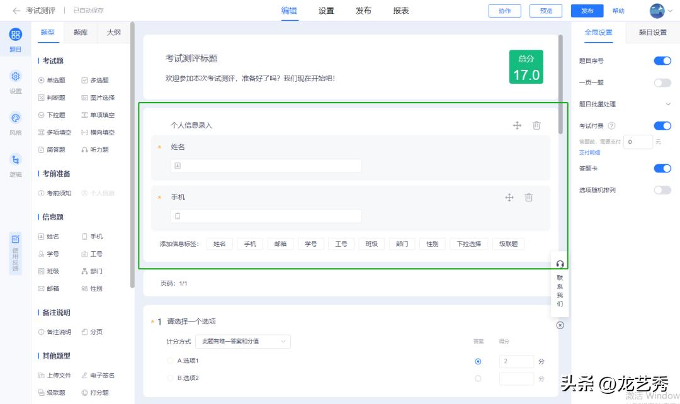
Task: Click the payment amount input showing 0
Action: [x=637, y=142]
